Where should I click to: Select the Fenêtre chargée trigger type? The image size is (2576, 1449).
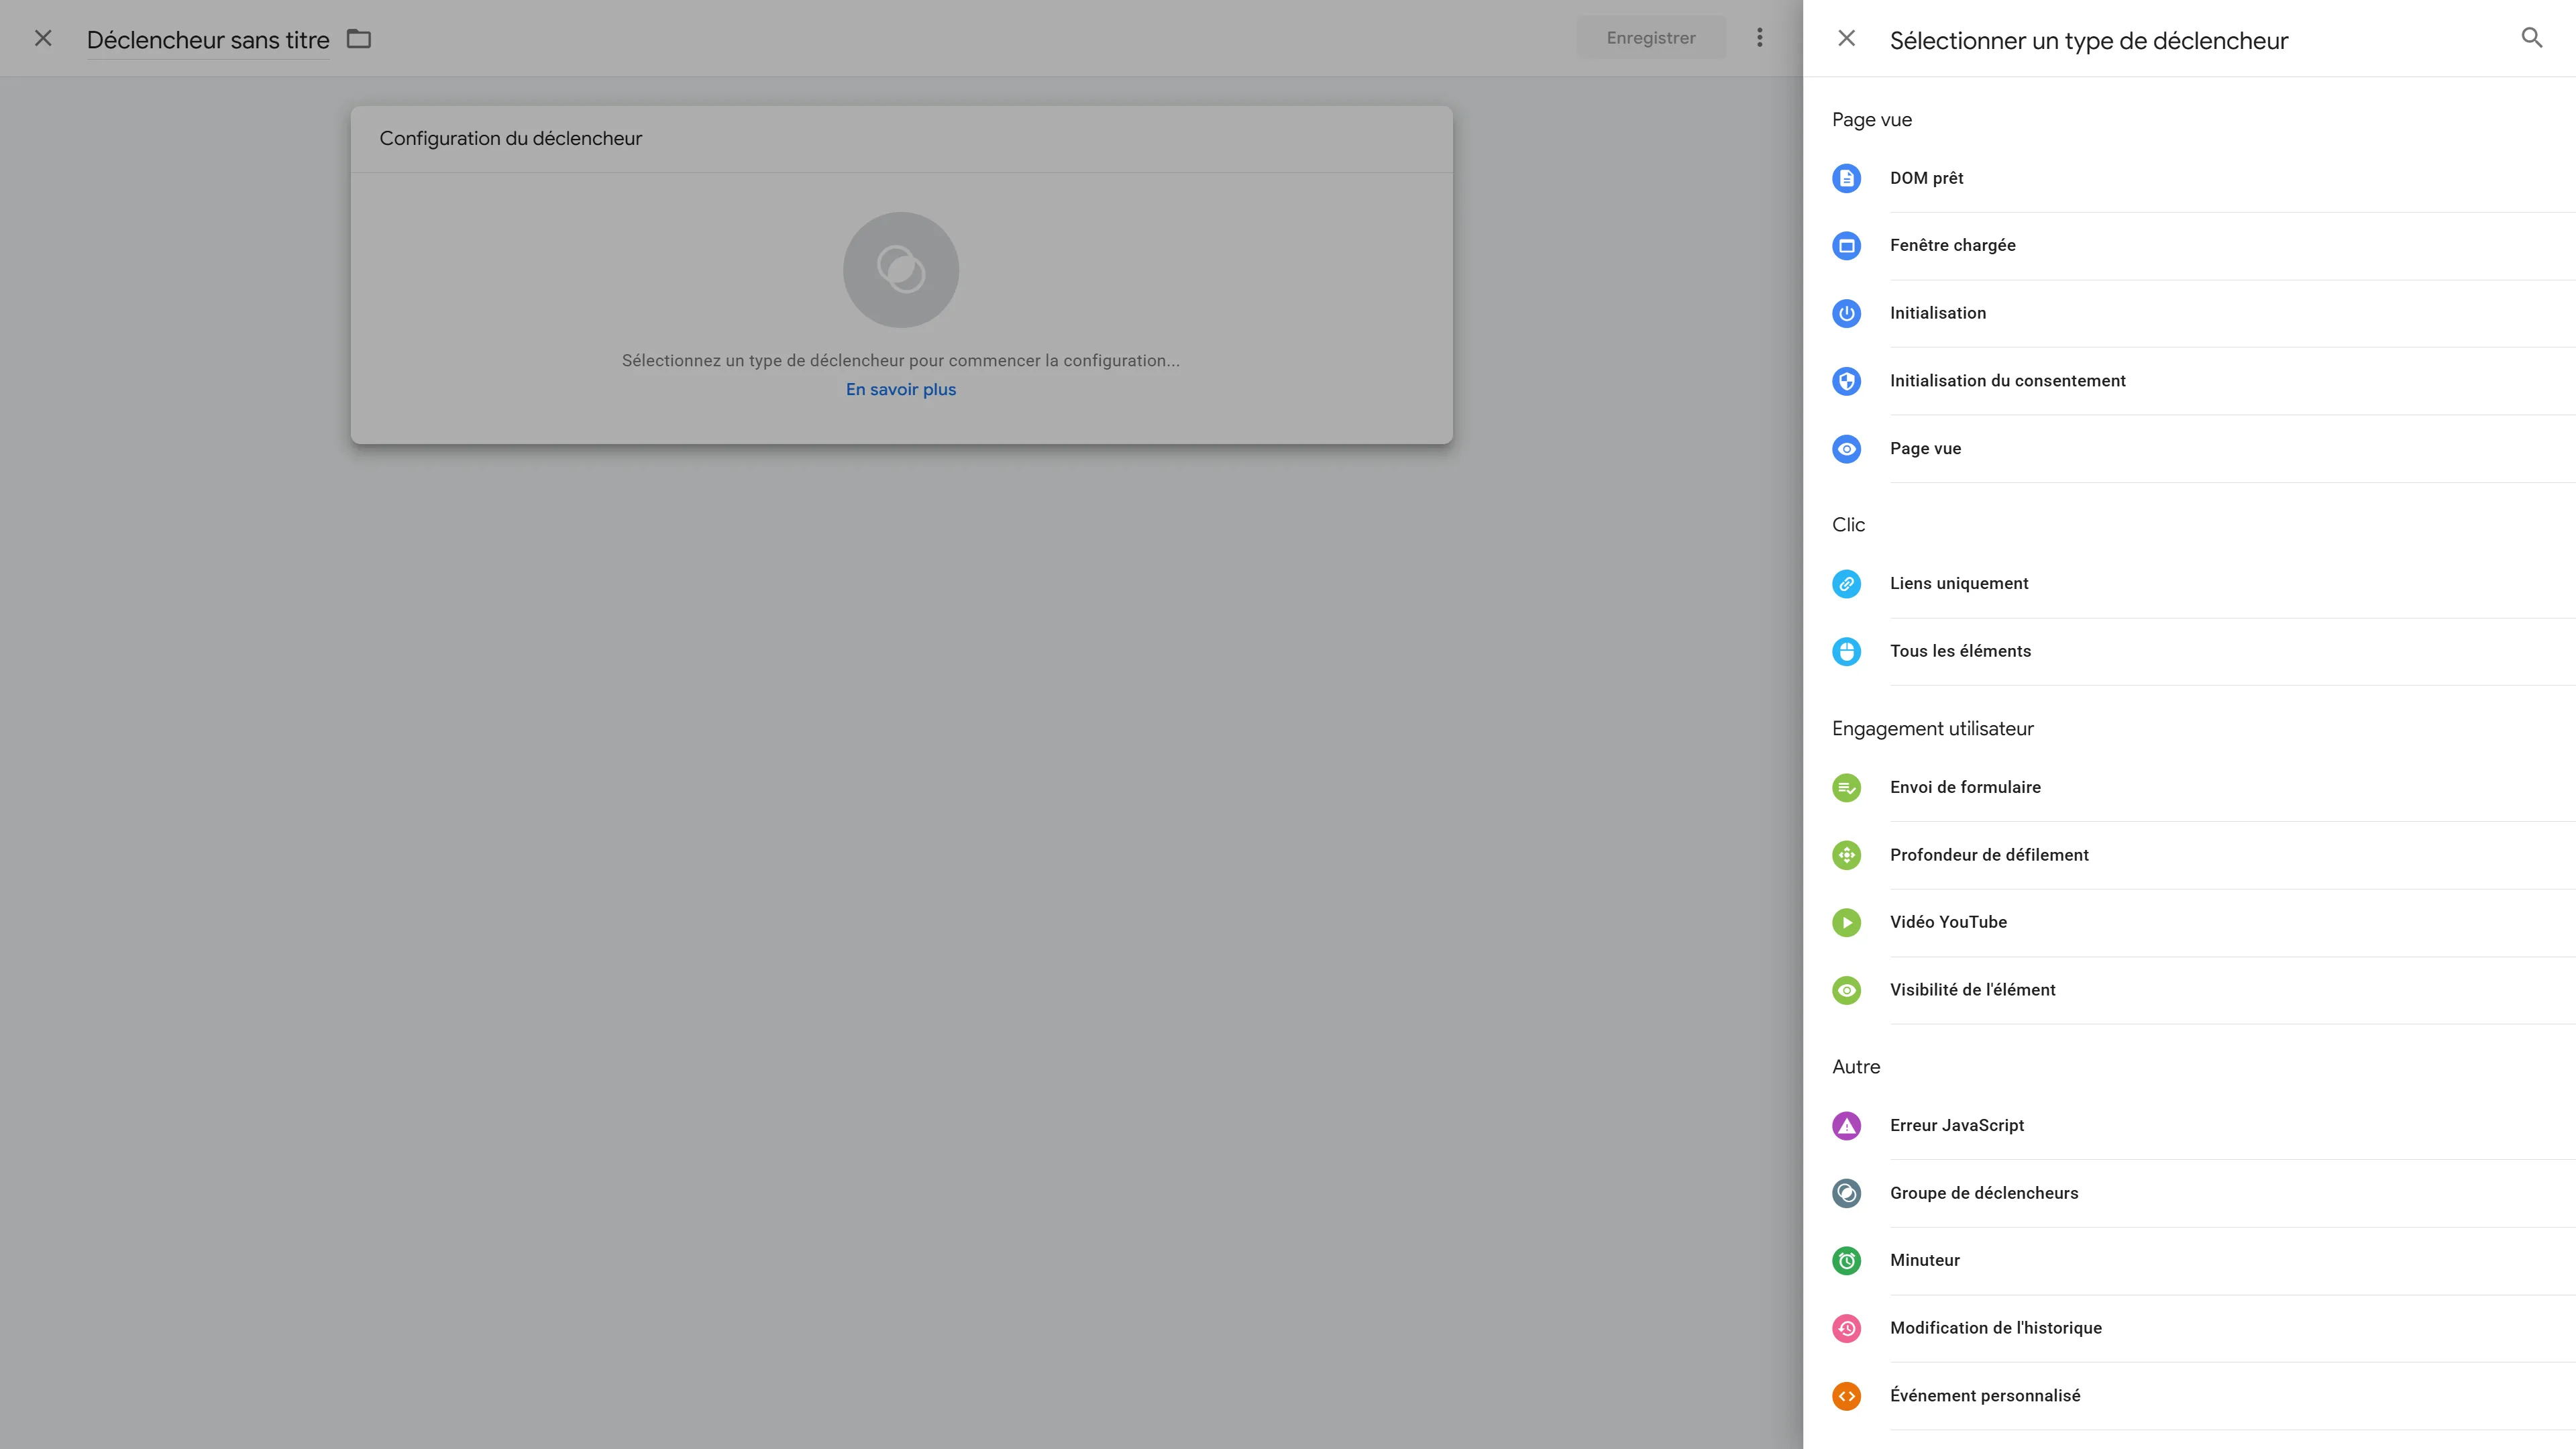(2203, 246)
